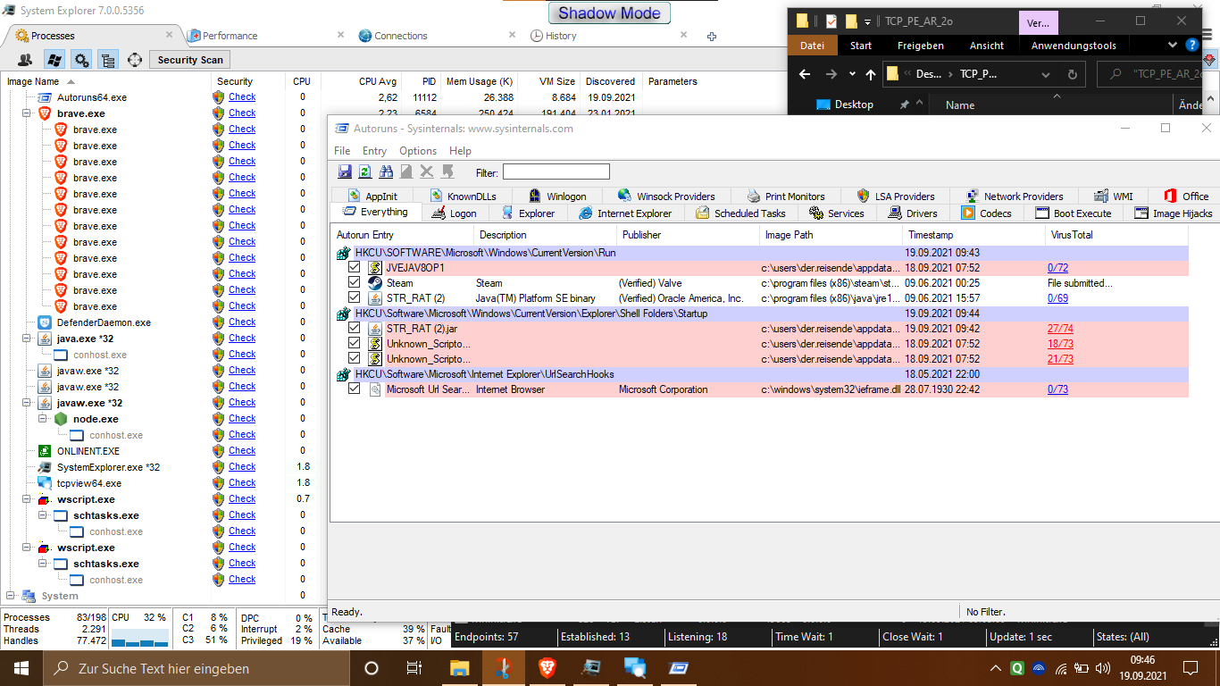Open the Services tab in Autoruns
Image resolution: width=1220 pixels, height=686 pixels.
point(837,213)
